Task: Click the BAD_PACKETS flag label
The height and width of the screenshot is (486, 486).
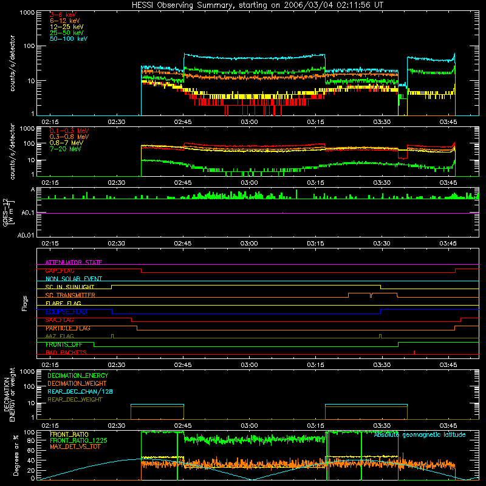Action: [x=66, y=352]
